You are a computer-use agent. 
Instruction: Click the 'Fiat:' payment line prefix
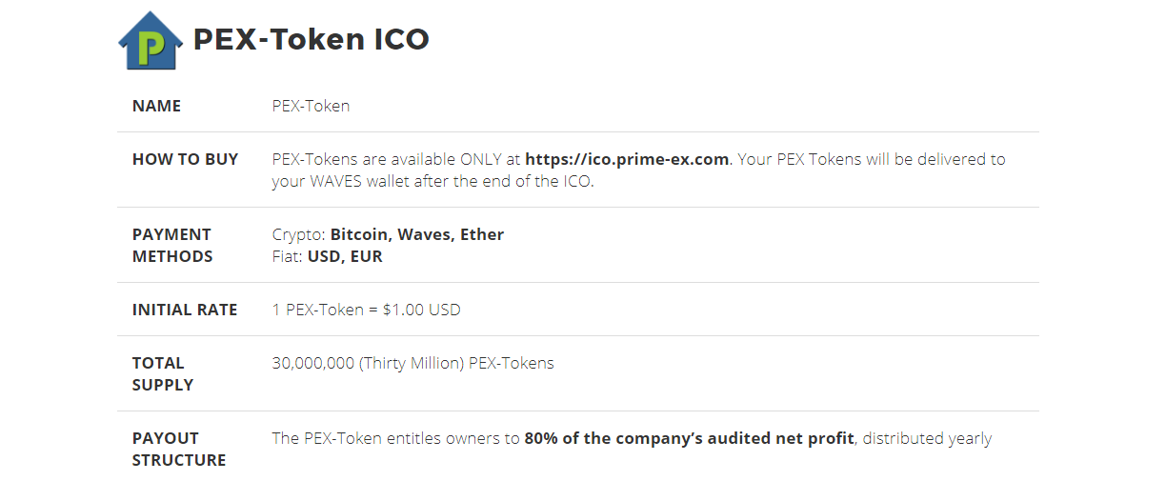[287, 256]
